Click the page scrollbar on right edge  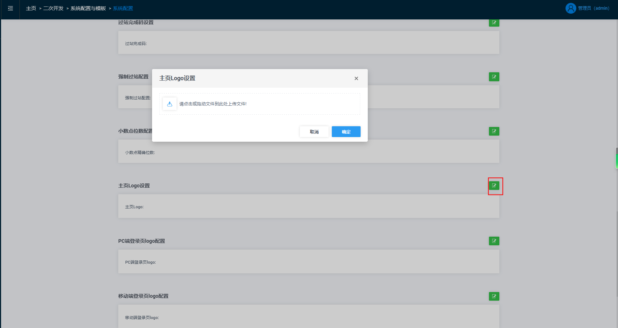[616, 158]
